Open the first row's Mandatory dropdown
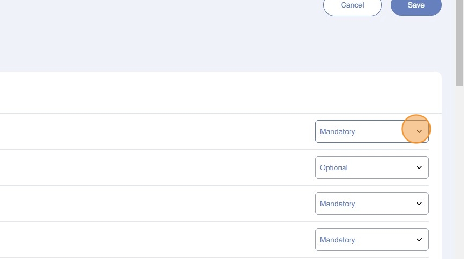Screen dimensions: 464x259 tap(371, 131)
